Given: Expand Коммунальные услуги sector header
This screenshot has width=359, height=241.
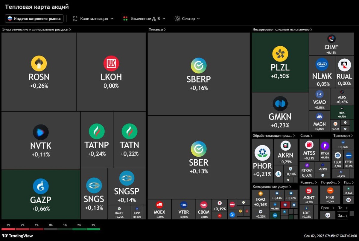Looking at the screenshot, I should coord(272,187).
